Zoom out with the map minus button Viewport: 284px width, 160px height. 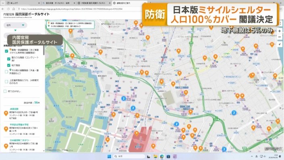point(280,37)
